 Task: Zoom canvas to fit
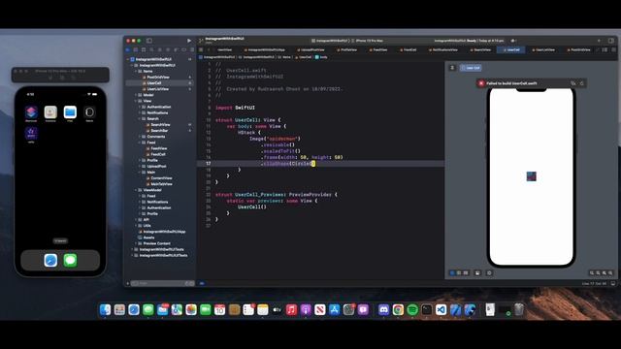(604, 273)
